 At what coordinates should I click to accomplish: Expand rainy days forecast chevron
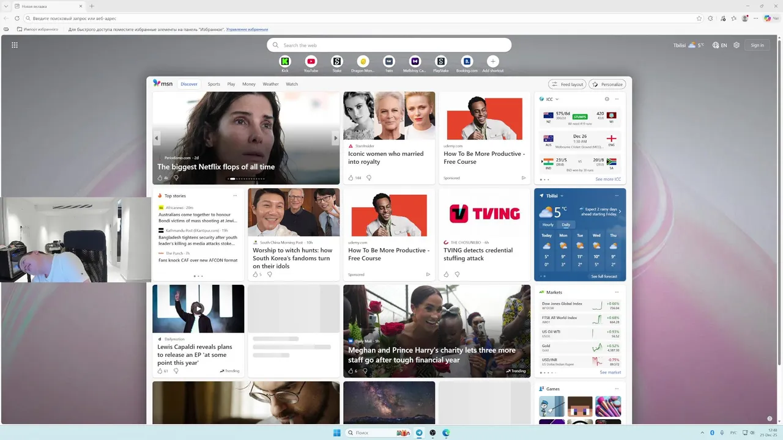[x=620, y=211]
